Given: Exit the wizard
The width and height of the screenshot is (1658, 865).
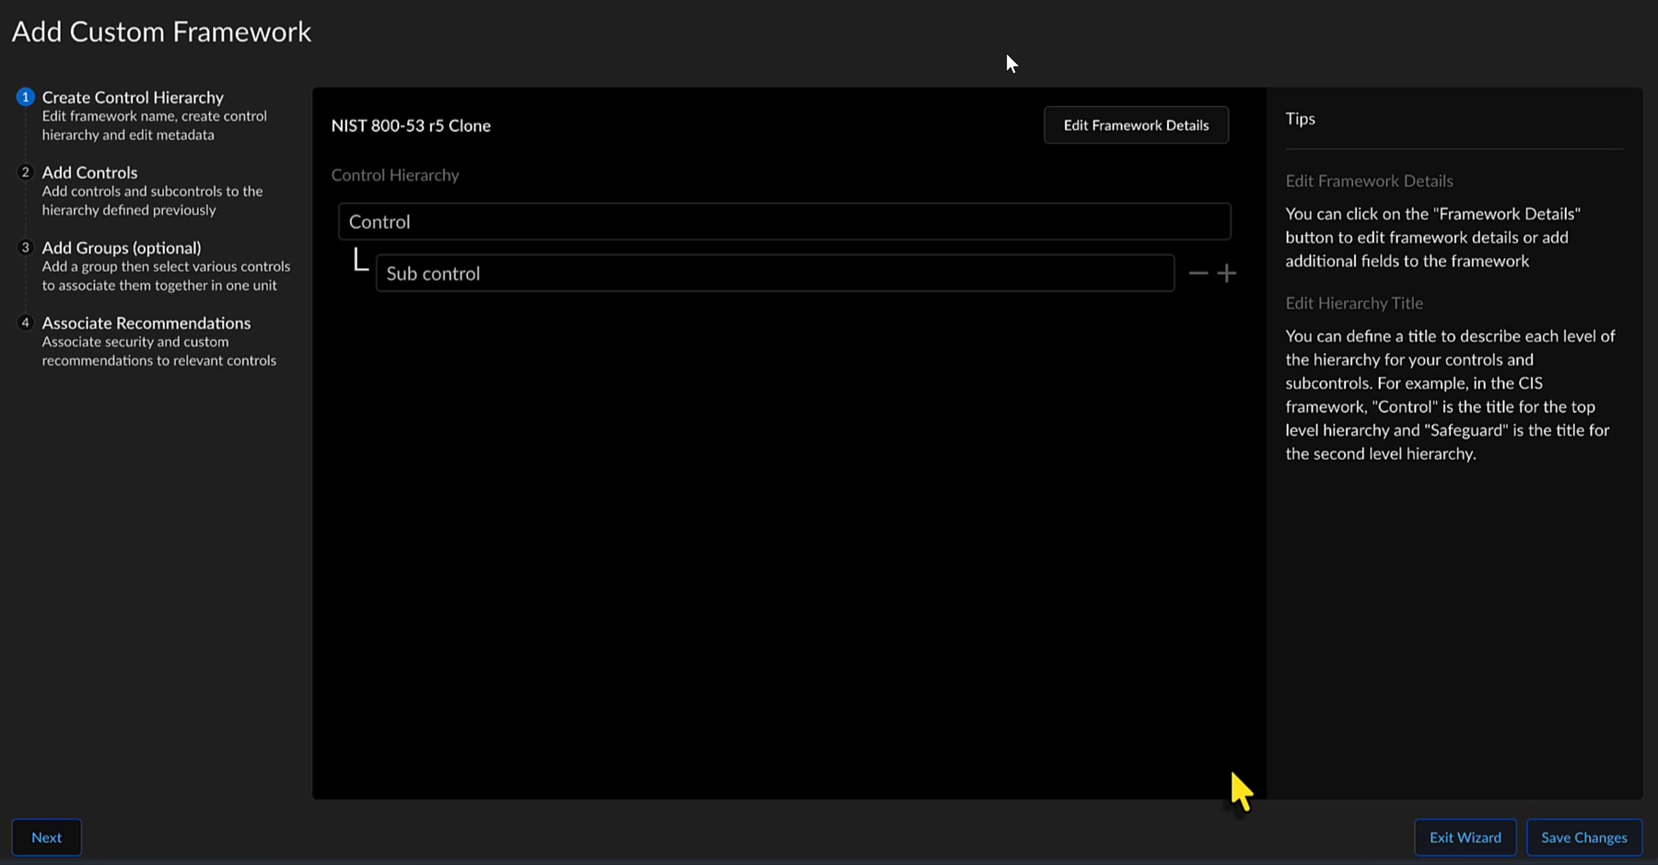Looking at the screenshot, I should pyautogui.click(x=1465, y=837).
